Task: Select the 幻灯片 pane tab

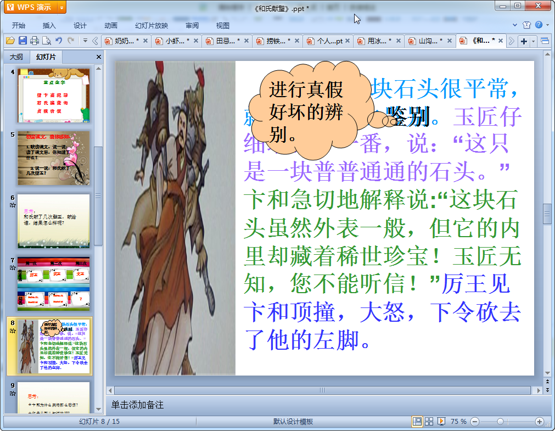Action: click(x=46, y=57)
